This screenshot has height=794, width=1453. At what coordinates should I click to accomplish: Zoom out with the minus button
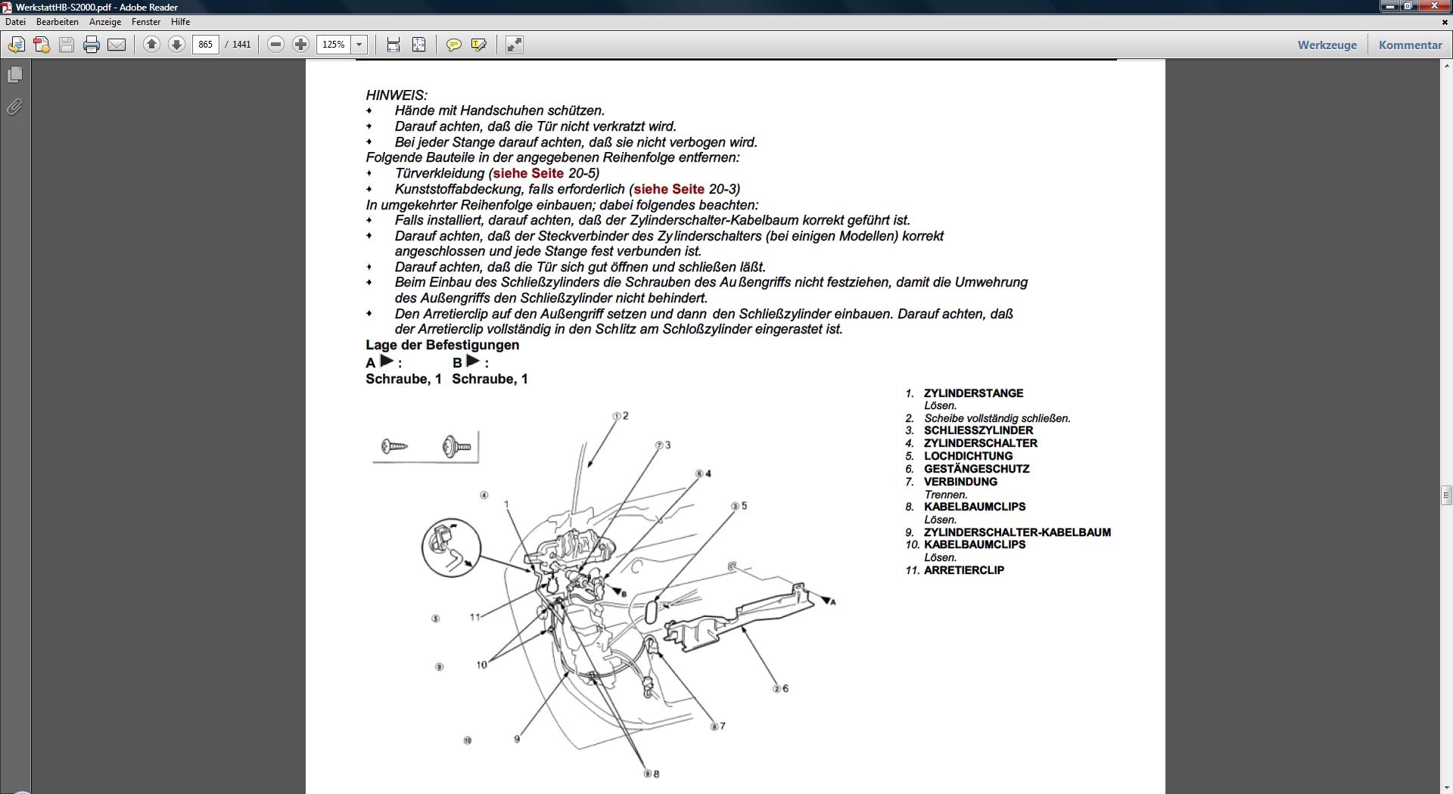click(276, 45)
